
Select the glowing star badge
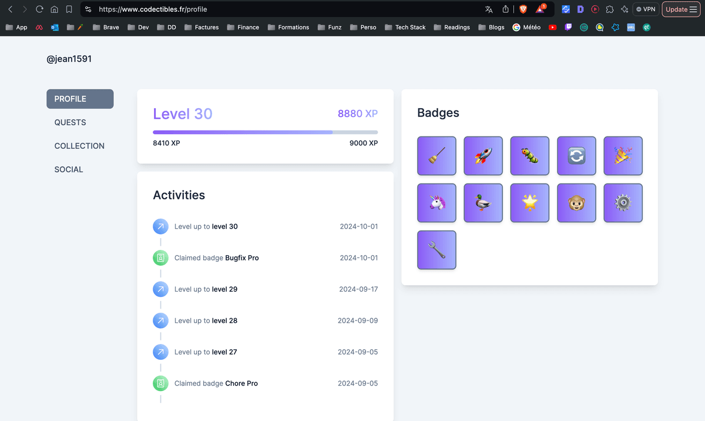point(529,203)
